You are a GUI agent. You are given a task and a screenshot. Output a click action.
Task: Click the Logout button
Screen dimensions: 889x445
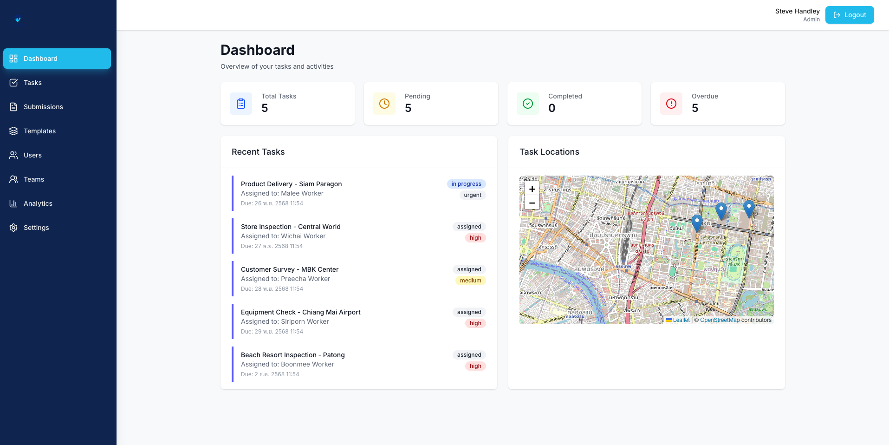coord(850,14)
